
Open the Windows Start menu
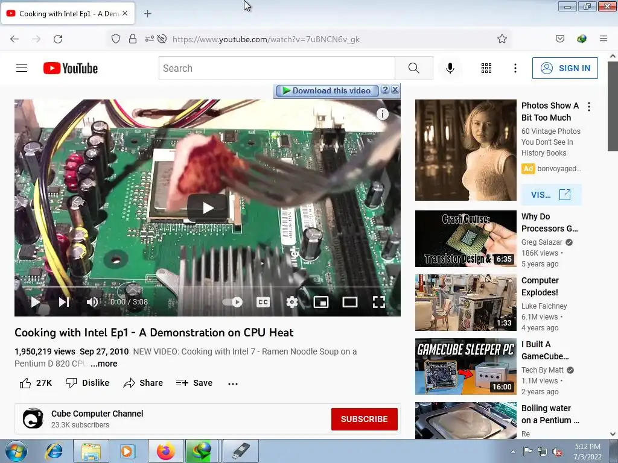click(x=16, y=451)
